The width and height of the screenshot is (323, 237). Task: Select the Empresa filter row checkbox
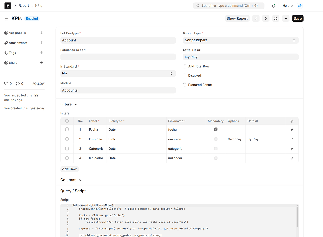click(x=67, y=139)
